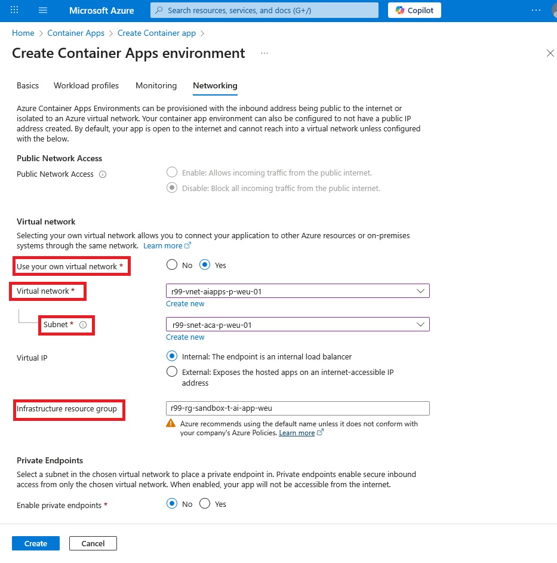Click the Create button to deploy
This screenshot has height=563, width=557.
coord(35,543)
